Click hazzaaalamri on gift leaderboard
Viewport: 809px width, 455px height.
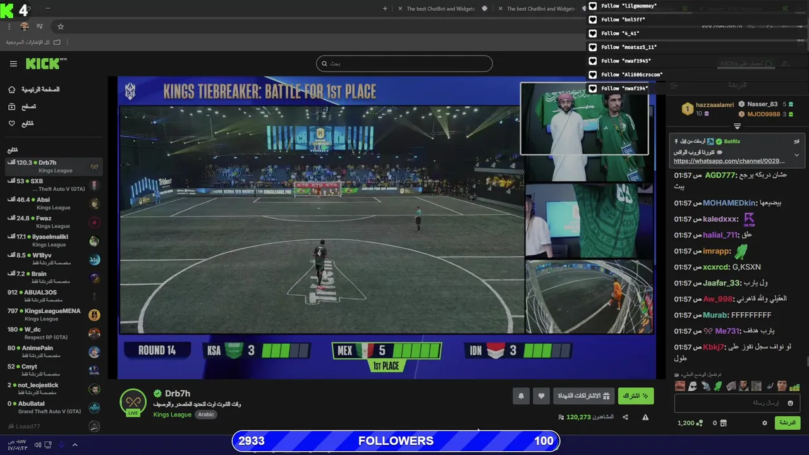point(715,105)
